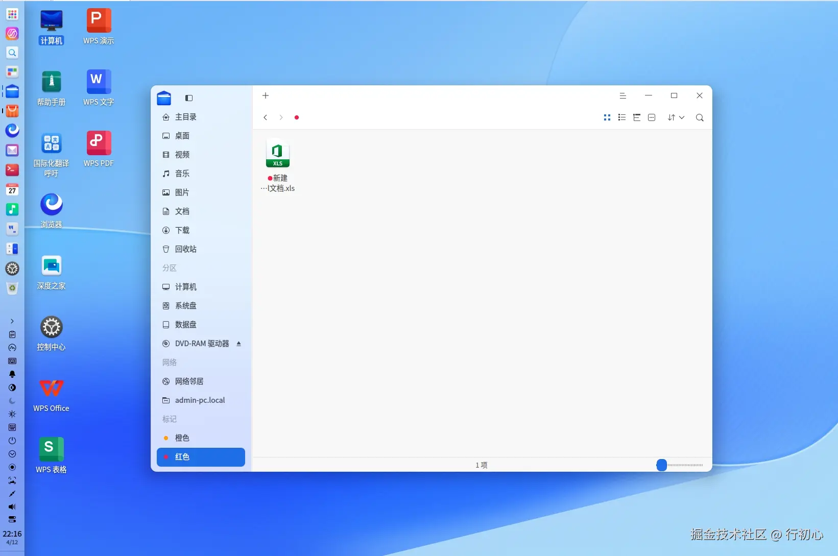This screenshot has width=838, height=556.
Task: Open the WPS 表格 desktop icon
Action: 52,455
